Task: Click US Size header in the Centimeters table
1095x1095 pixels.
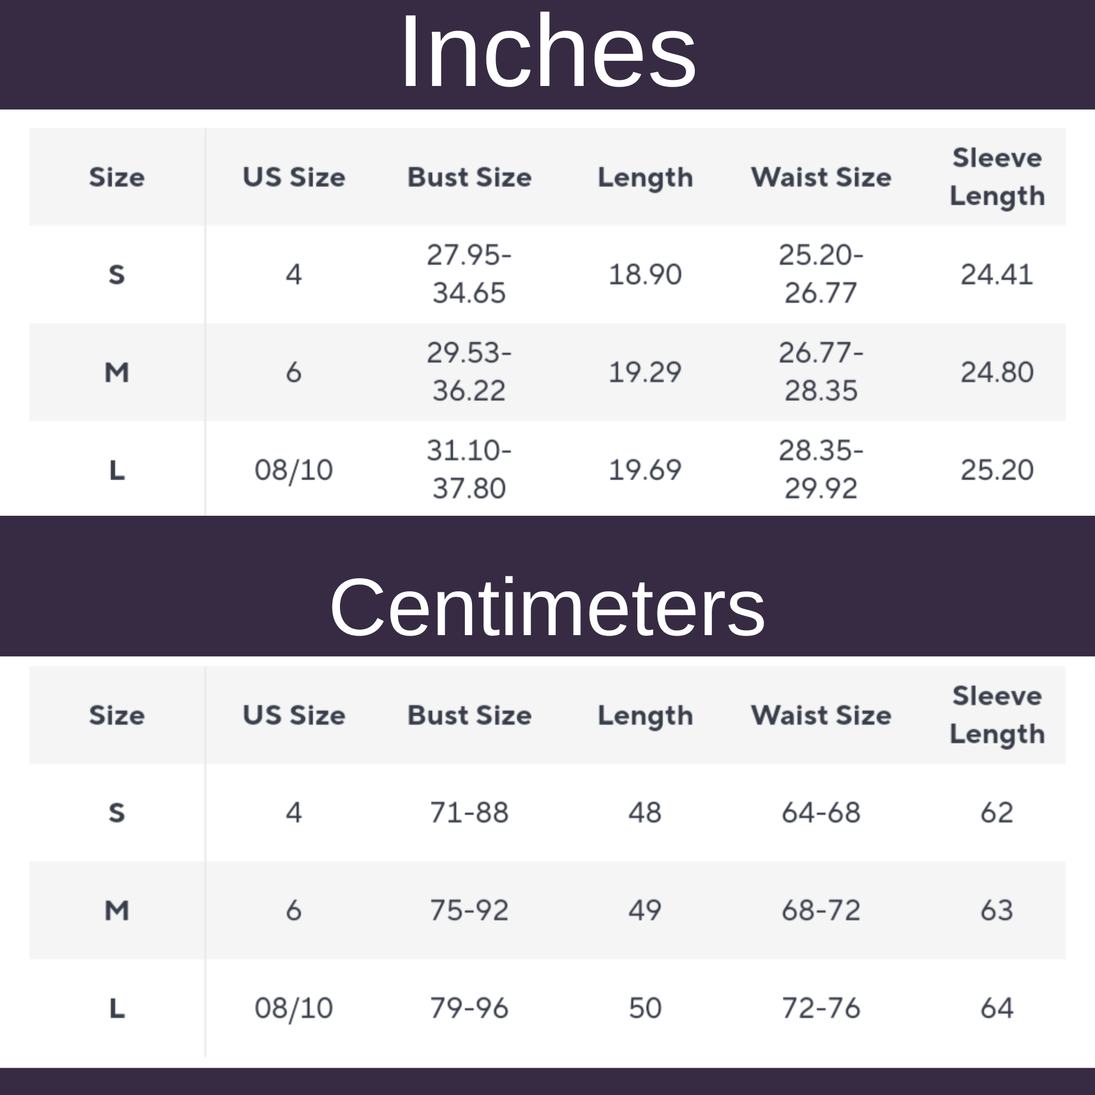Action: (293, 715)
